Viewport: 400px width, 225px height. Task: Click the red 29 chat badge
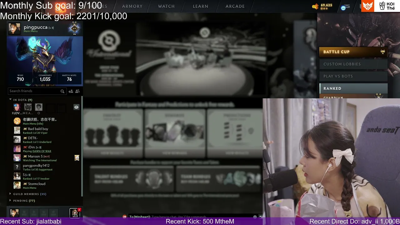[x=125, y=217]
